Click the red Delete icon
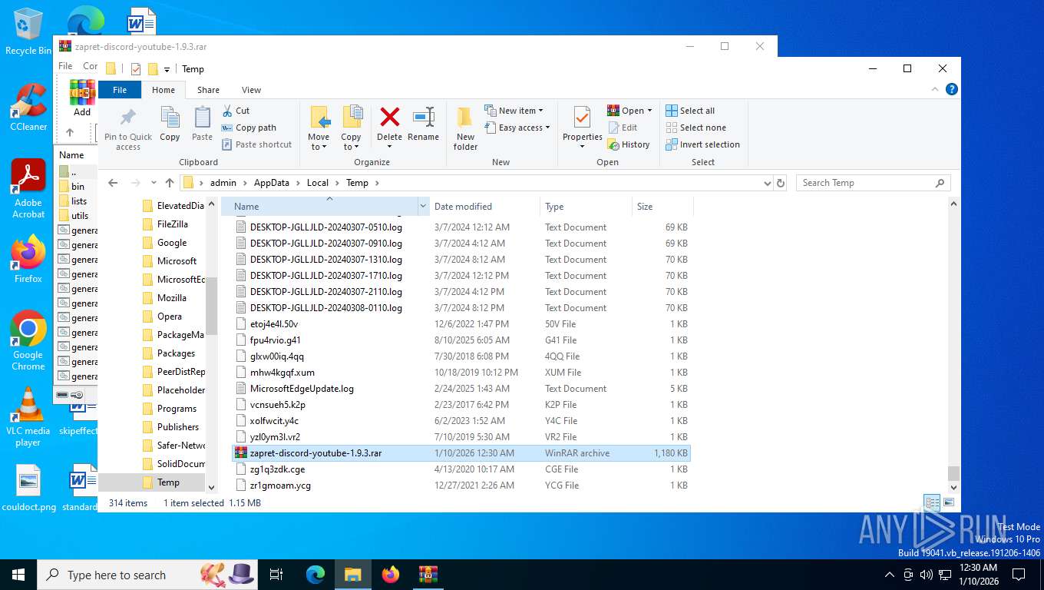 (390, 118)
